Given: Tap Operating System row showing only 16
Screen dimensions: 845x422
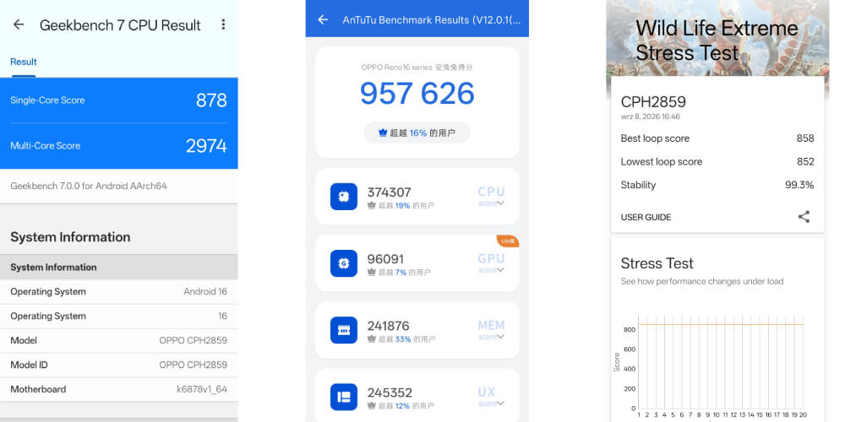Looking at the screenshot, I should coord(118,316).
